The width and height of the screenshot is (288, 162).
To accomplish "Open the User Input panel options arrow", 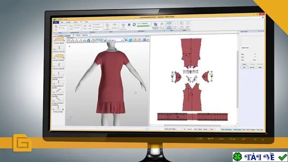I will (x=259, y=31).
